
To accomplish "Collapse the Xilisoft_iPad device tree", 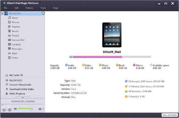I will point(2,13).
